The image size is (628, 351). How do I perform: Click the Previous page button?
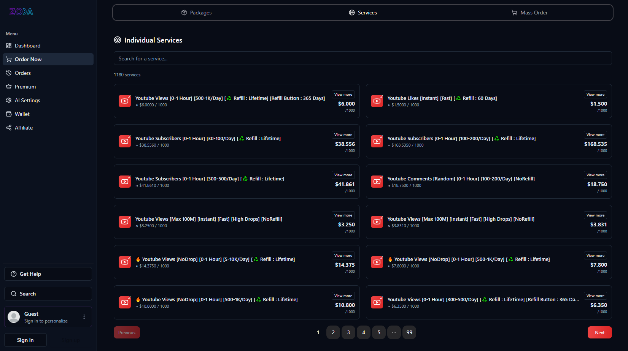click(127, 332)
